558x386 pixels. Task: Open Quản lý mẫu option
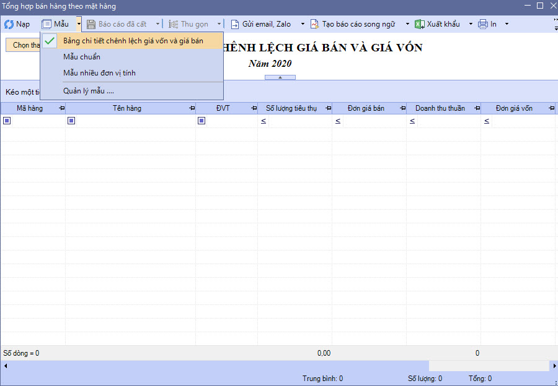point(88,91)
